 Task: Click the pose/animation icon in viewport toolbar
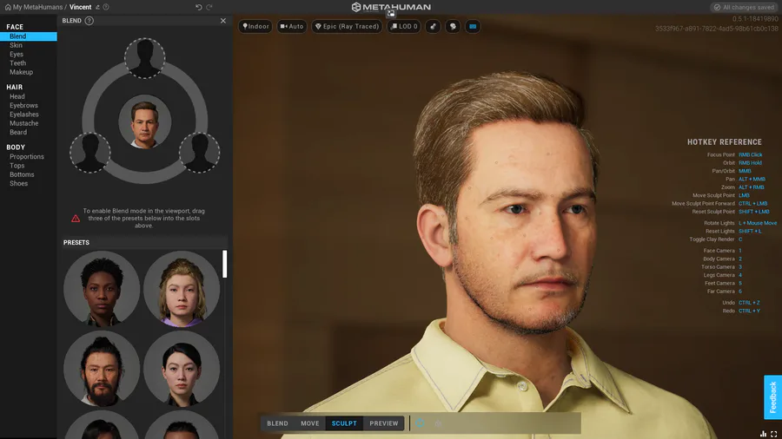click(x=433, y=26)
